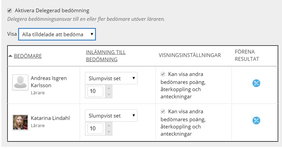Toggle Katarina's Kan visa andra bedömares poäng checkbox
Image resolution: width=282 pixels, height=150 pixels.
click(163, 112)
